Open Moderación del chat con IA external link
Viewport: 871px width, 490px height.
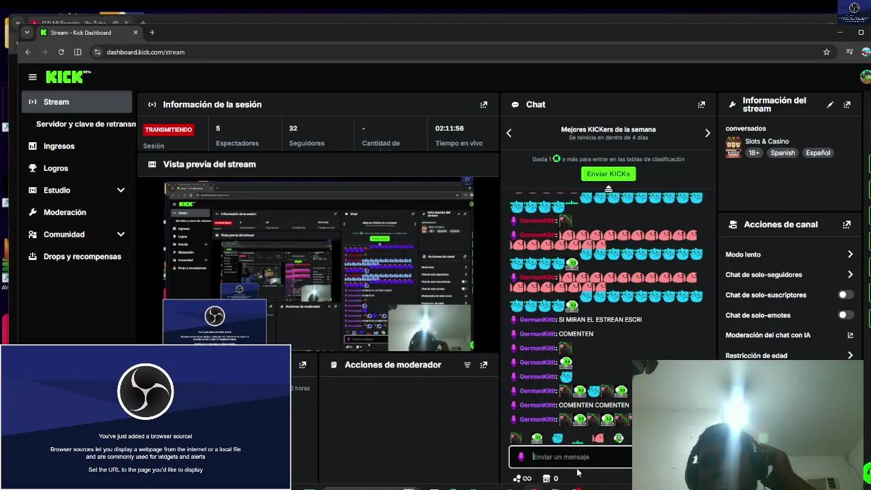point(850,335)
